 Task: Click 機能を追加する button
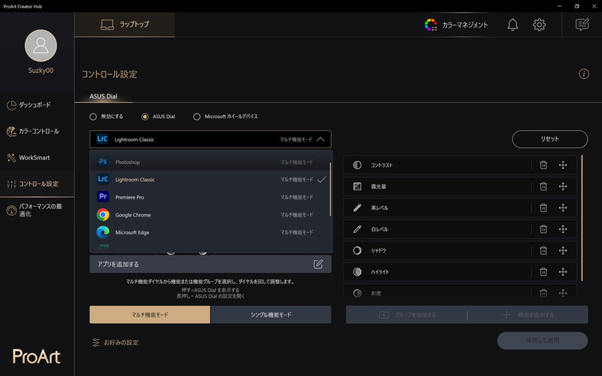(528, 314)
